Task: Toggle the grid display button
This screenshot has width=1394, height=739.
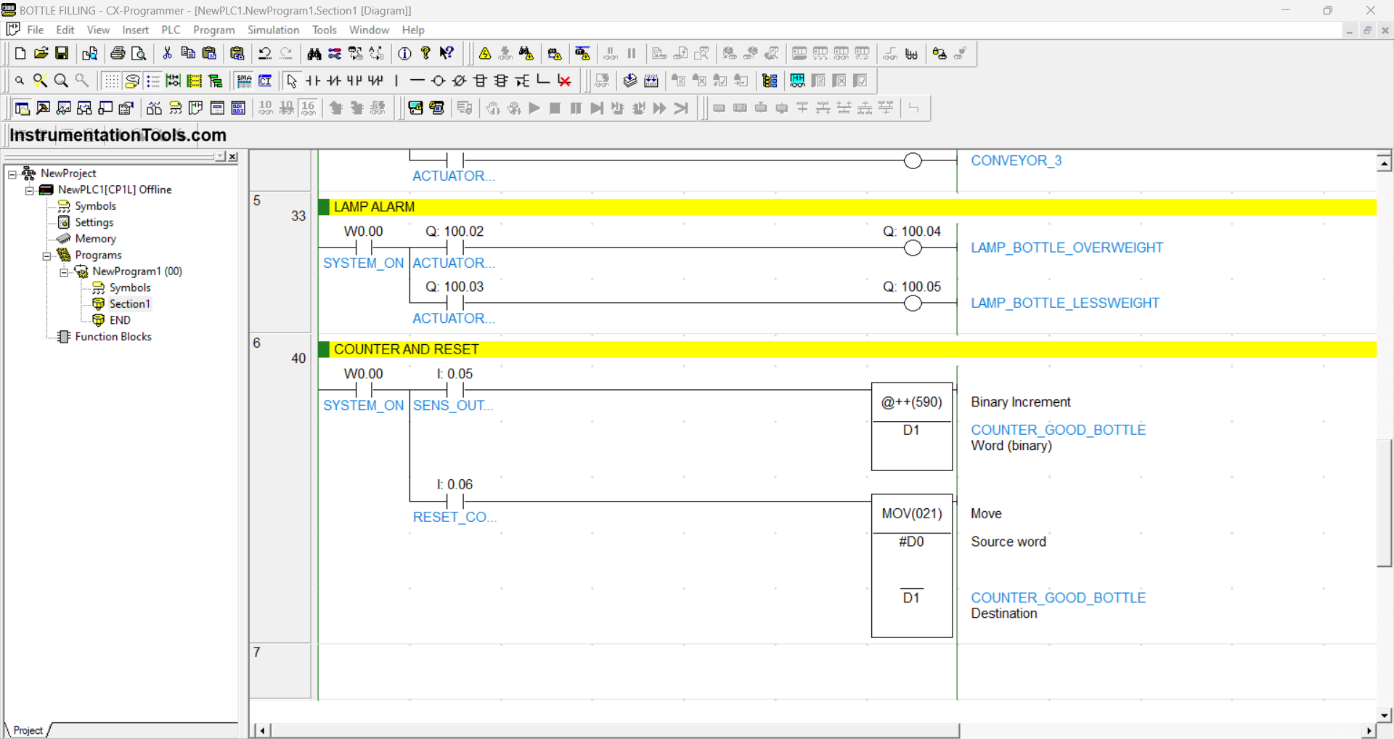Action: pyautogui.click(x=111, y=81)
